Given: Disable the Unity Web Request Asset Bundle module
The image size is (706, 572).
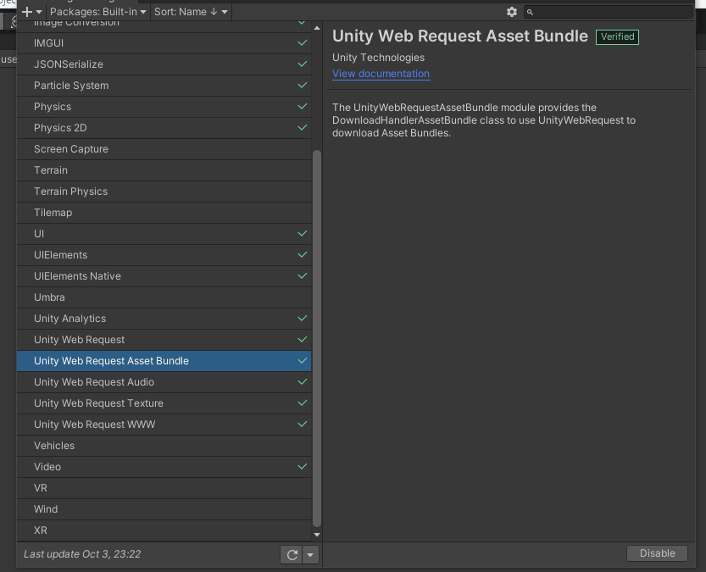Looking at the screenshot, I should pyautogui.click(x=657, y=553).
